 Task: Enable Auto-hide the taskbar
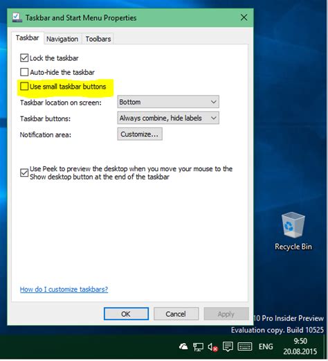24,72
